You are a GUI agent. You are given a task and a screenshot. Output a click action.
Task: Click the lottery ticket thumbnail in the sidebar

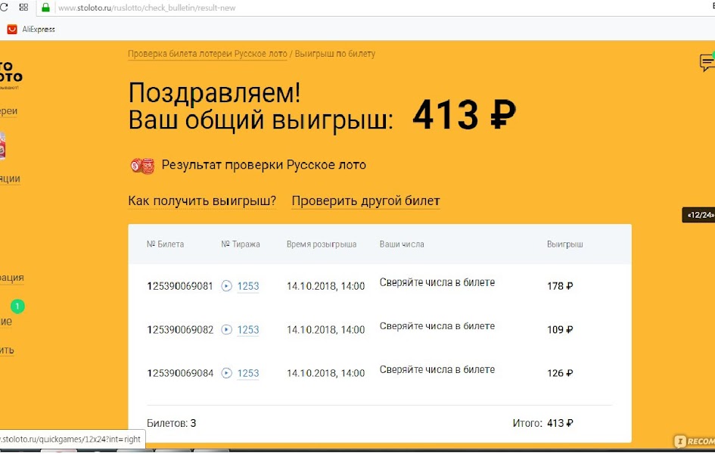[x=2, y=146]
